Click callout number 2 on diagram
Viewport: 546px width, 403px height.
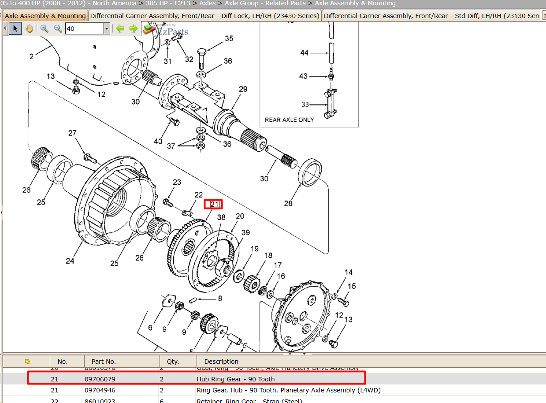31,56
